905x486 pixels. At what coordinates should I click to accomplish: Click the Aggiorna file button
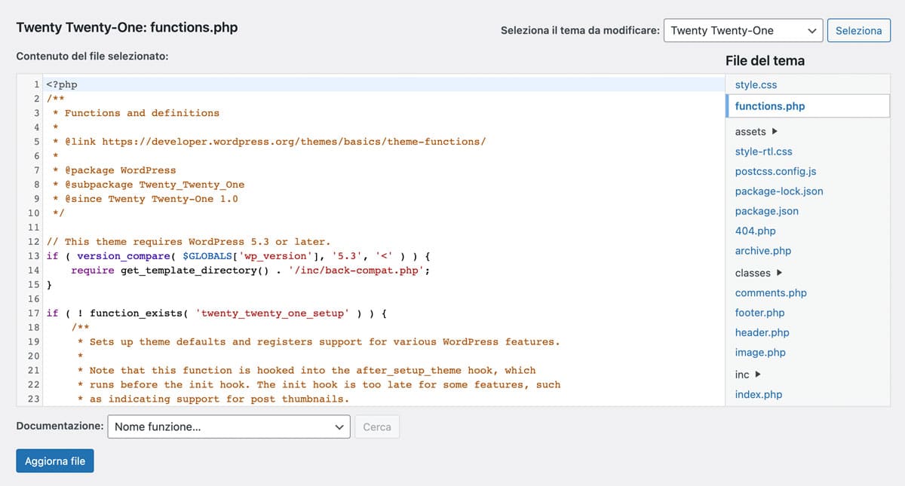[55, 461]
